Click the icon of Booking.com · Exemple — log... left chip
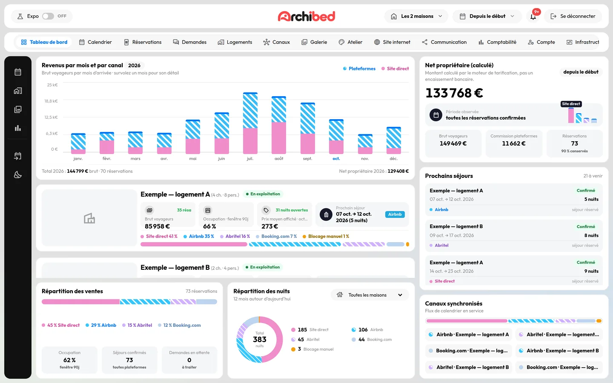The width and height of the screenshot is (613, 383). click(431, 351)
